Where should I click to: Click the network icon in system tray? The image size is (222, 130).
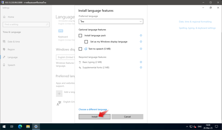tap(191, 127)
